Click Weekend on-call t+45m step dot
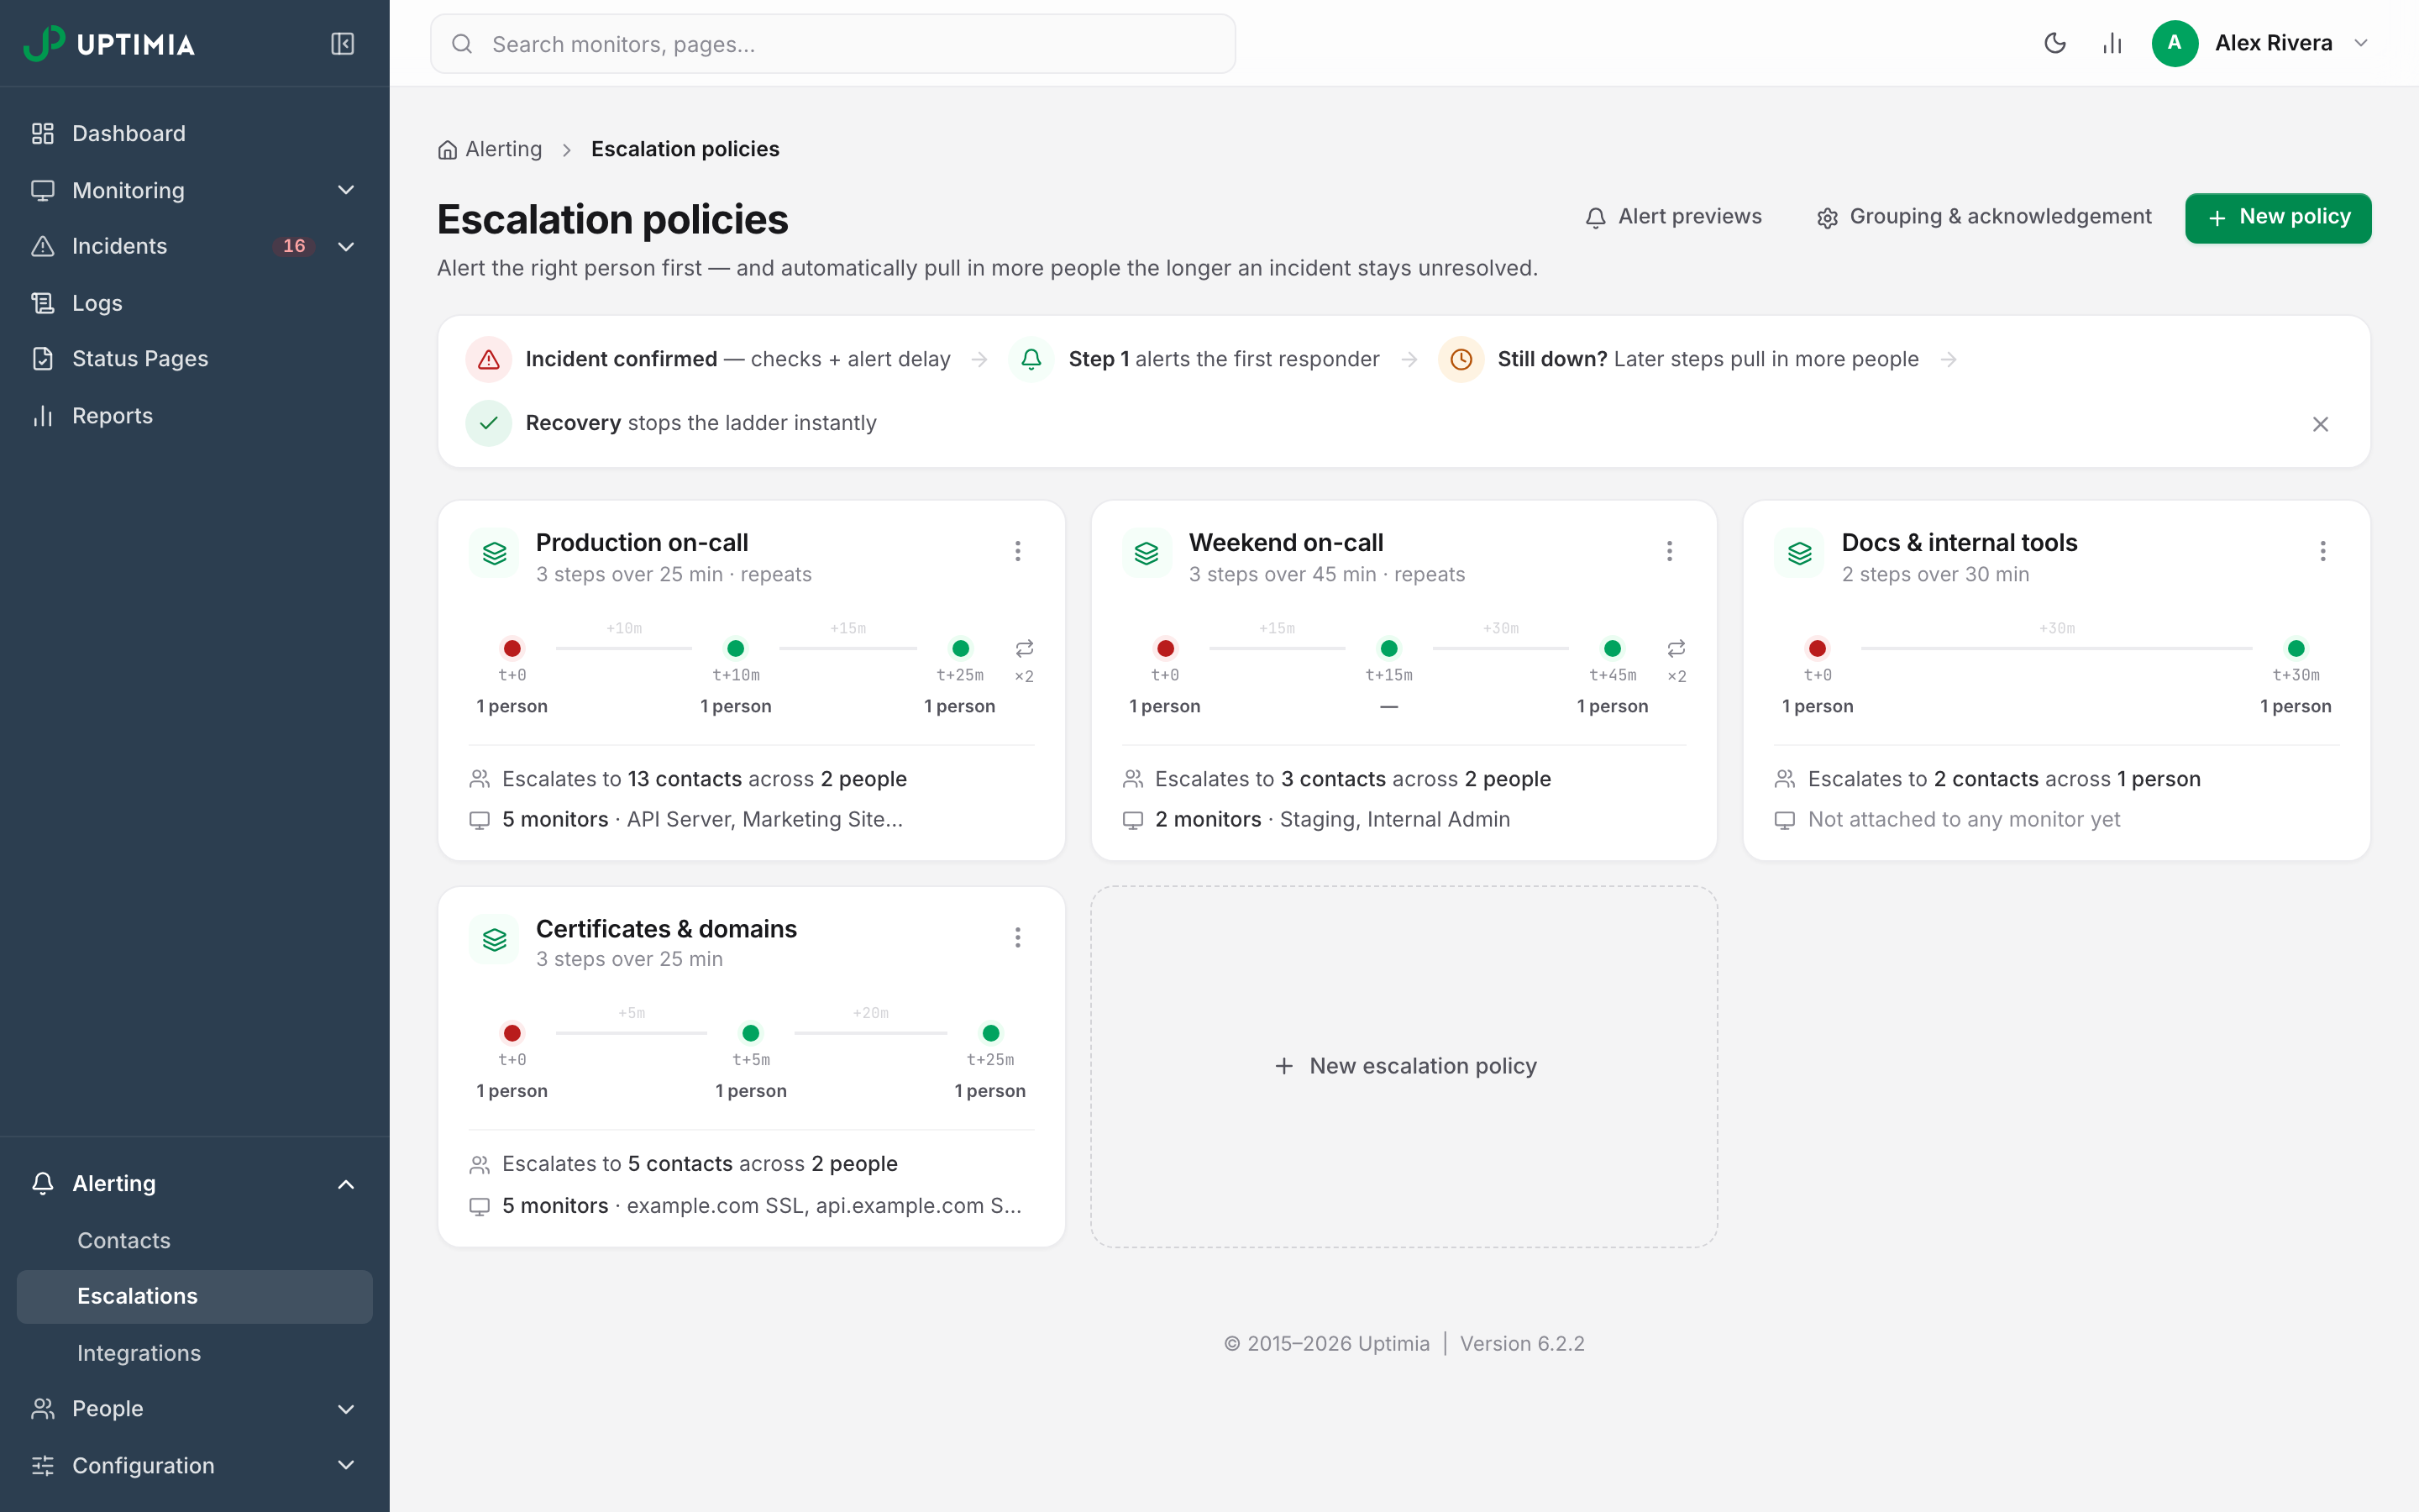 point(1613,648)
